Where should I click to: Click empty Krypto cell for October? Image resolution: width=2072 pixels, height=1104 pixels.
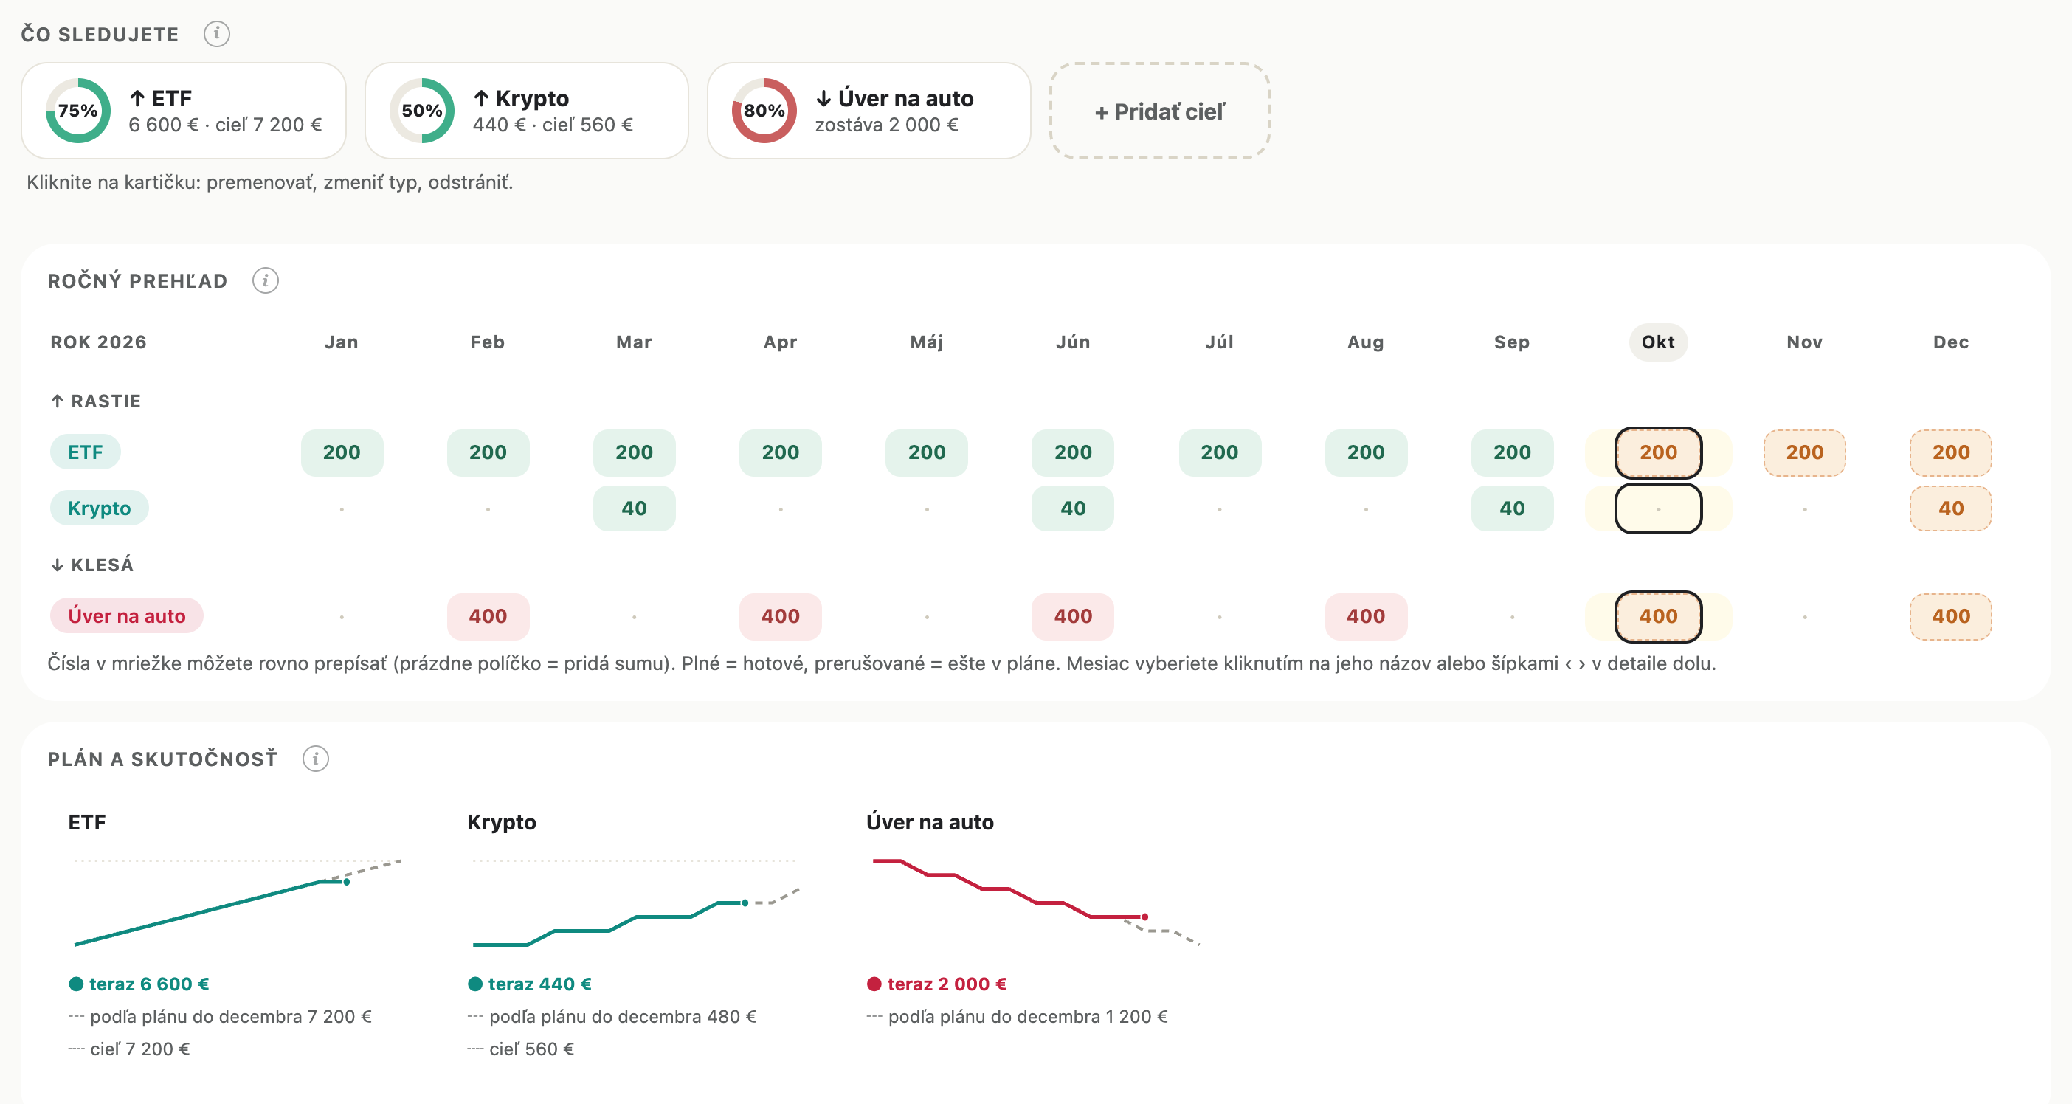coord(1658,508)
